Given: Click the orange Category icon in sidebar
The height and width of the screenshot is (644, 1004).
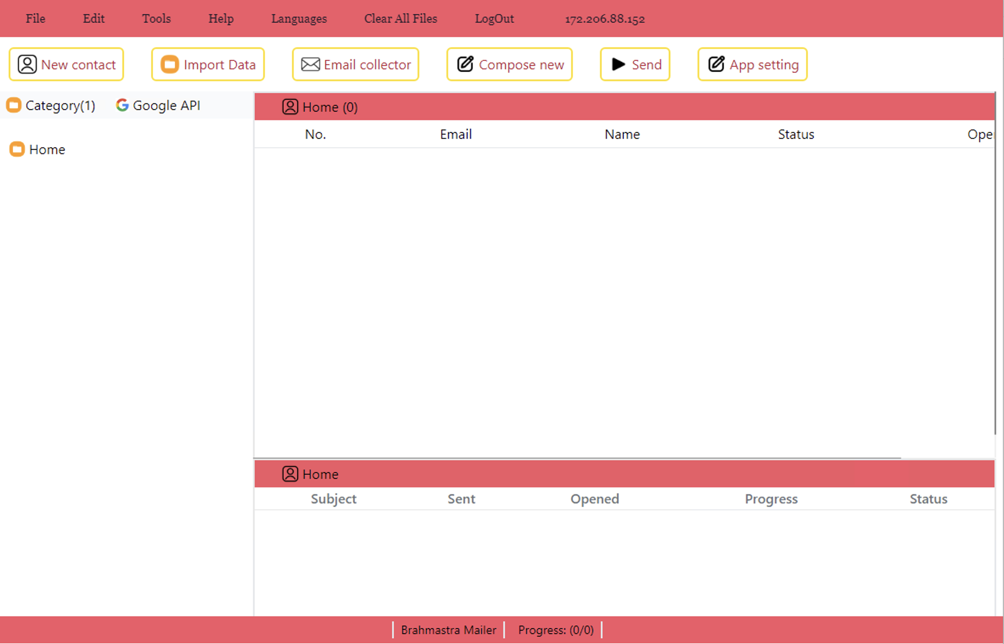Looking at the screenshot, I should point(14,105).
